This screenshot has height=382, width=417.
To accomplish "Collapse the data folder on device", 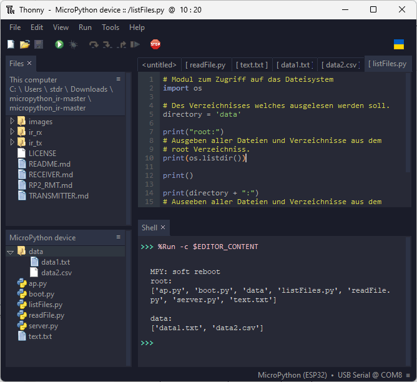I will [11, 252].
